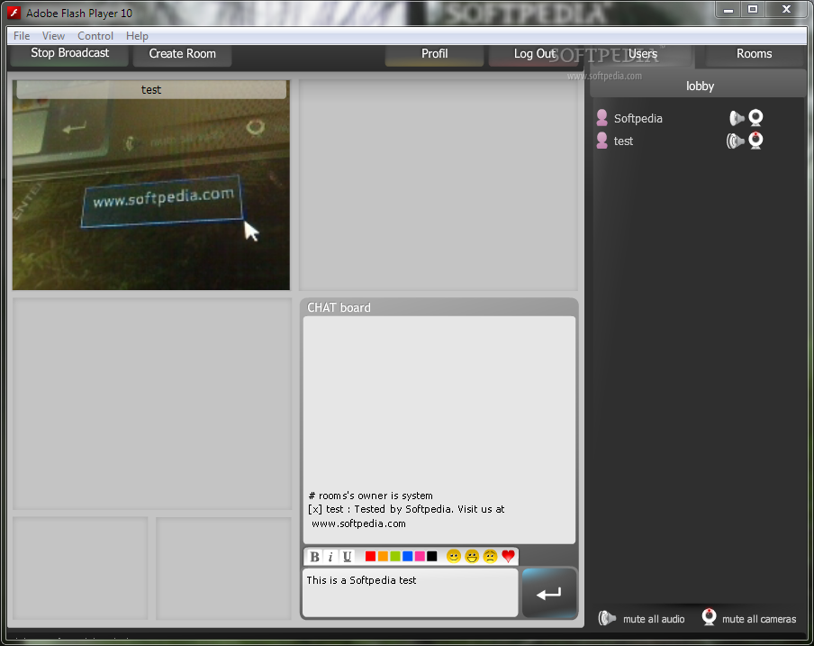The height and width of the screenshot is (646, 814).
Task: Click the avatar icon next to test
Action: pos(601,141)
